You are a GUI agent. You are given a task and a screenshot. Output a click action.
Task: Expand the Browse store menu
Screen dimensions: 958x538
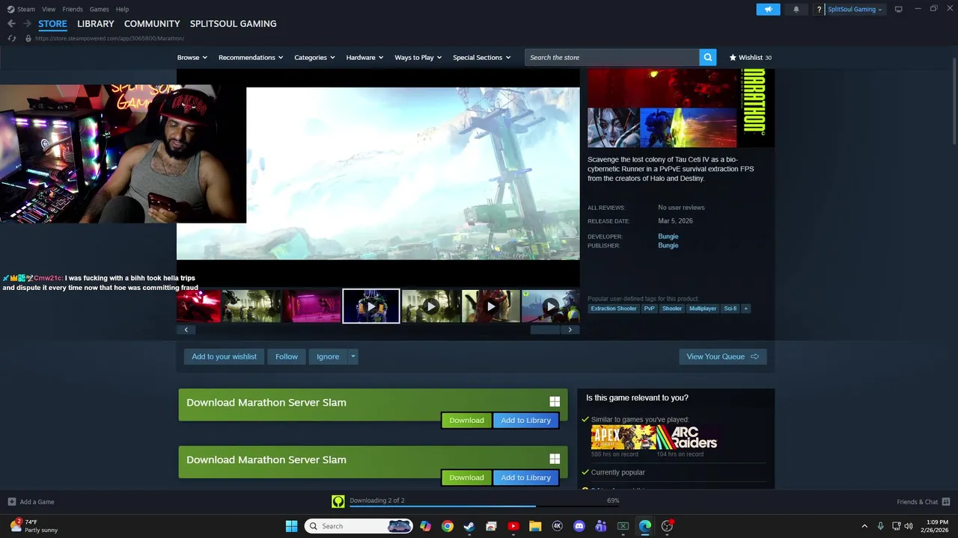[x=192, y=58]
